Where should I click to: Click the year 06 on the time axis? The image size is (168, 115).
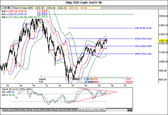pos(112,86)
